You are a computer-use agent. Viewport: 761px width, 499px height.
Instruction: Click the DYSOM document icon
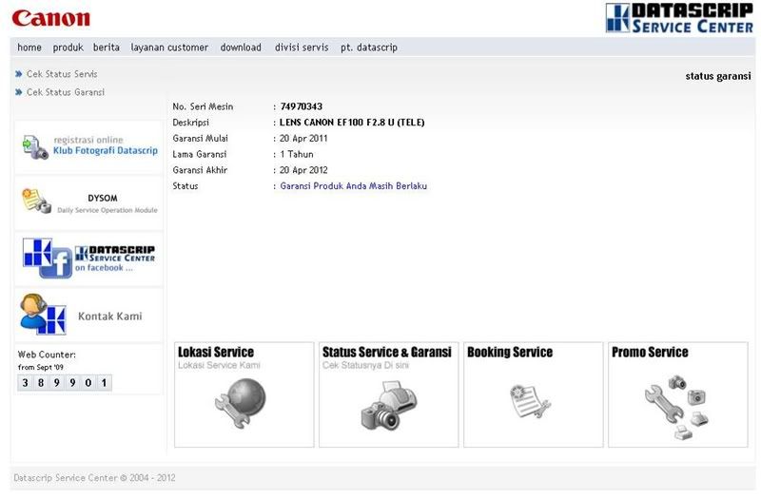(36, 201)
